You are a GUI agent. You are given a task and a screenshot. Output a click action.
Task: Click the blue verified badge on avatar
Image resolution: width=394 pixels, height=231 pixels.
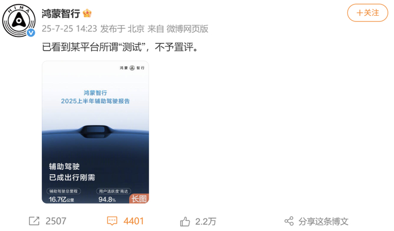[31, 33]
